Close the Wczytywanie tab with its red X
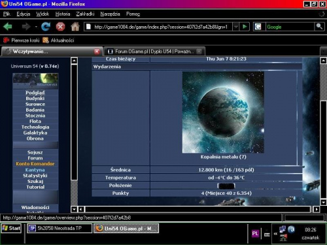This screenshot has height=245, width=327. tap(97, 52)
